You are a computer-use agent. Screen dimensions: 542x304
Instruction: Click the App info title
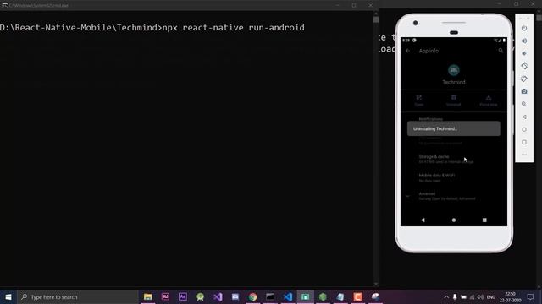[429, 51]
